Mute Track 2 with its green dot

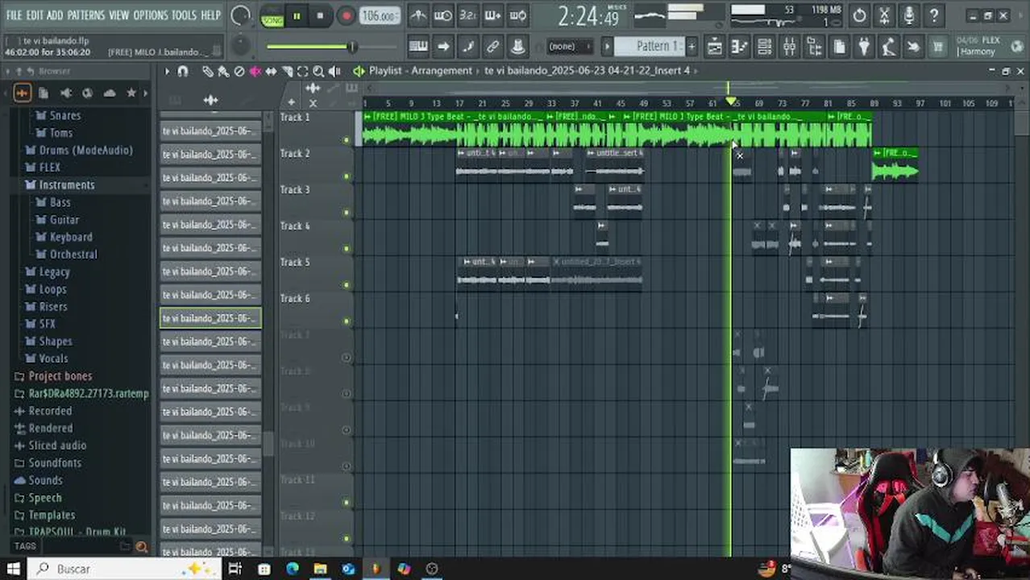coord(347,176)
